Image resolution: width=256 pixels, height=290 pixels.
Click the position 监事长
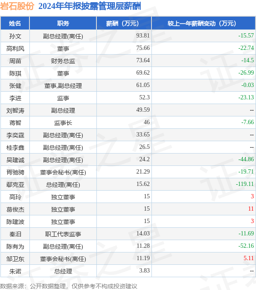pos(63,123)
